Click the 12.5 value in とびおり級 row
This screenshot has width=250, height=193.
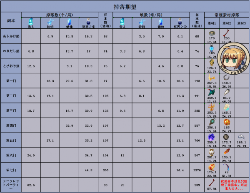tap(31, 66)
